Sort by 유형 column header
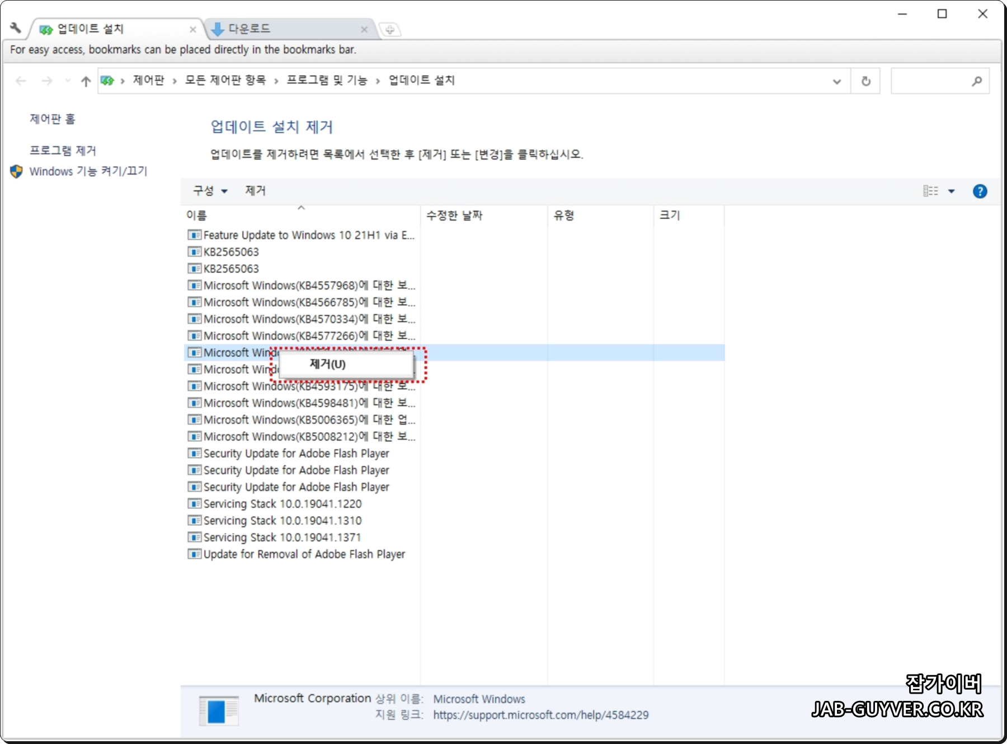 click(x=601, y=216)
